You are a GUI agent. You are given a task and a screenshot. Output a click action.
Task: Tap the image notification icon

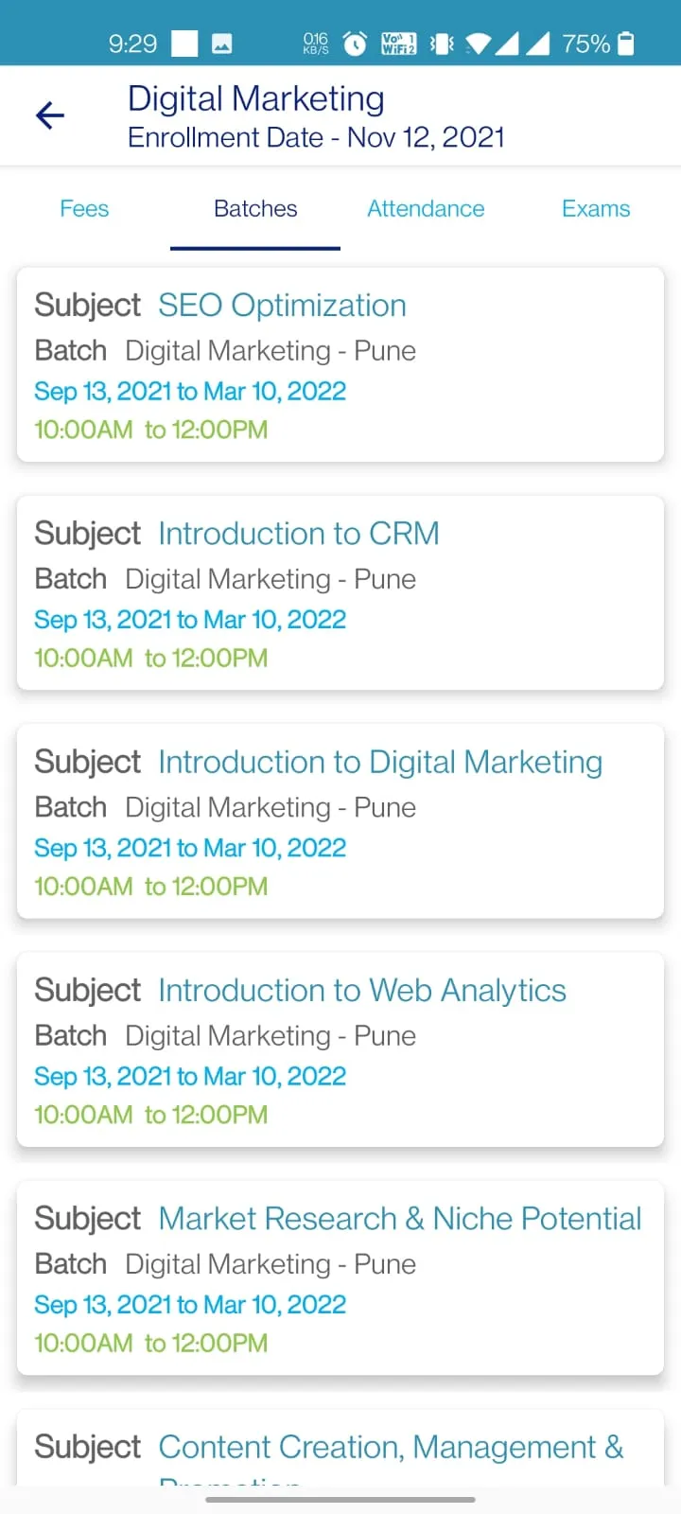tap(222, 44)
